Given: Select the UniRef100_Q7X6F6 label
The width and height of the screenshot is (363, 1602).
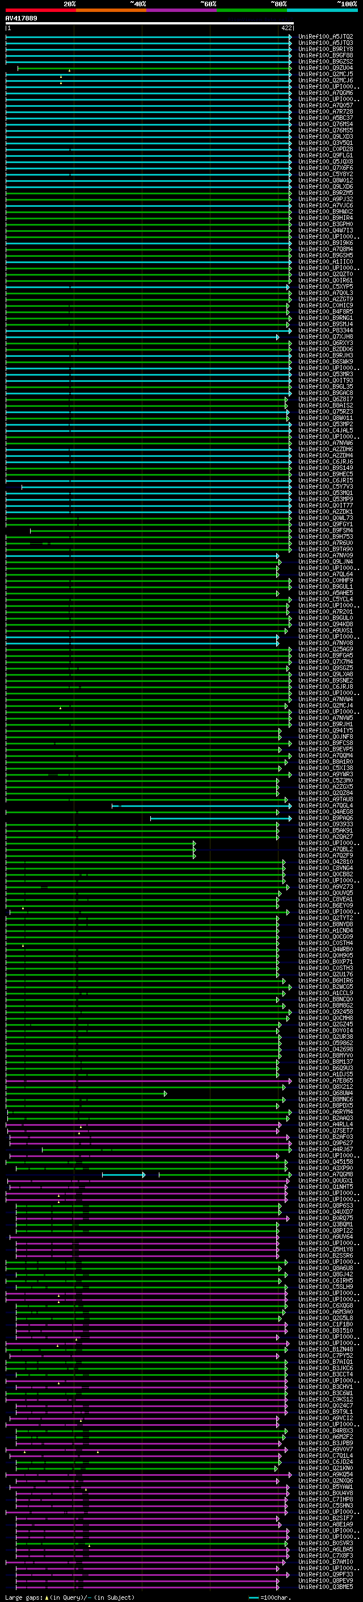Looking at the screenshot, I should (326, 168).
